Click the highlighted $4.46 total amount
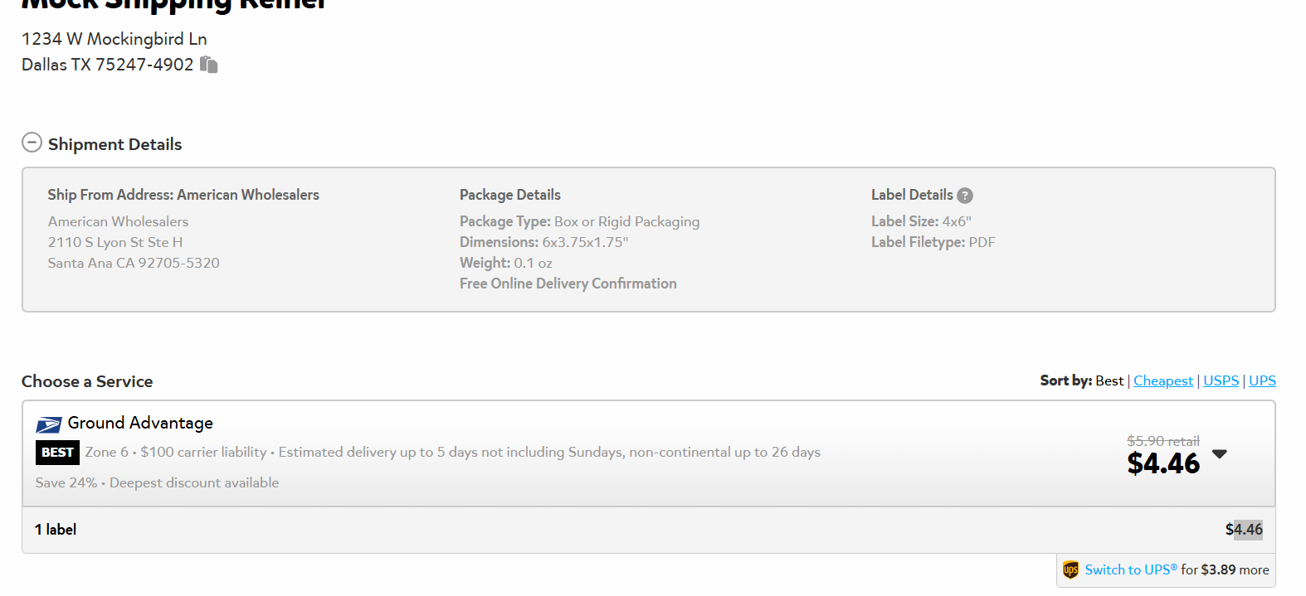Screen dimensions: 1306x596 (1244, 529)
